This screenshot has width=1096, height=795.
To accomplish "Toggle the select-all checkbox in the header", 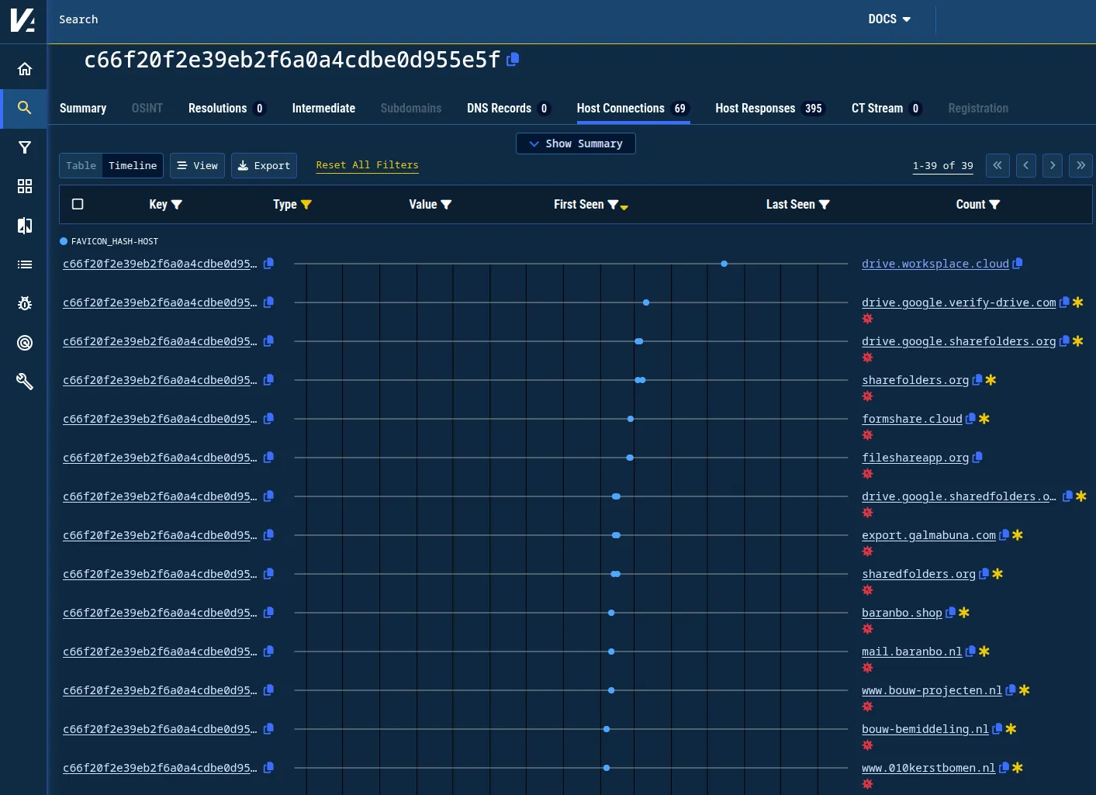I will (78, 204).
